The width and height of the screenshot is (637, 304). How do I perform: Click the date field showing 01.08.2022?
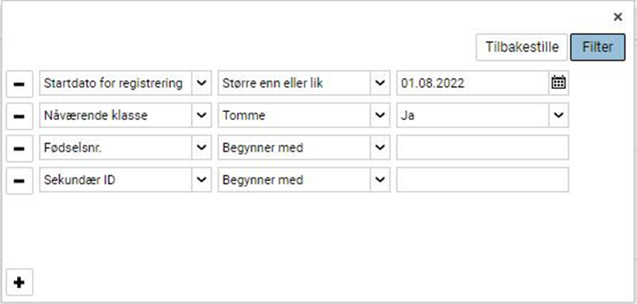point(472,83)
